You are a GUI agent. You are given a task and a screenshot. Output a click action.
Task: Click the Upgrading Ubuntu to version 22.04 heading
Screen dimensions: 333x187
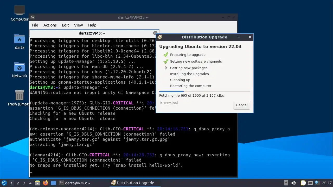pos(200,46)
